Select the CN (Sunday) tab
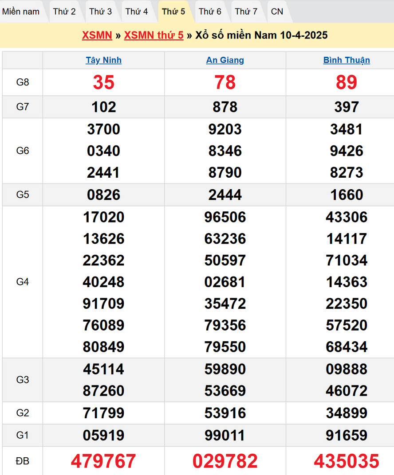 [277, 12]
